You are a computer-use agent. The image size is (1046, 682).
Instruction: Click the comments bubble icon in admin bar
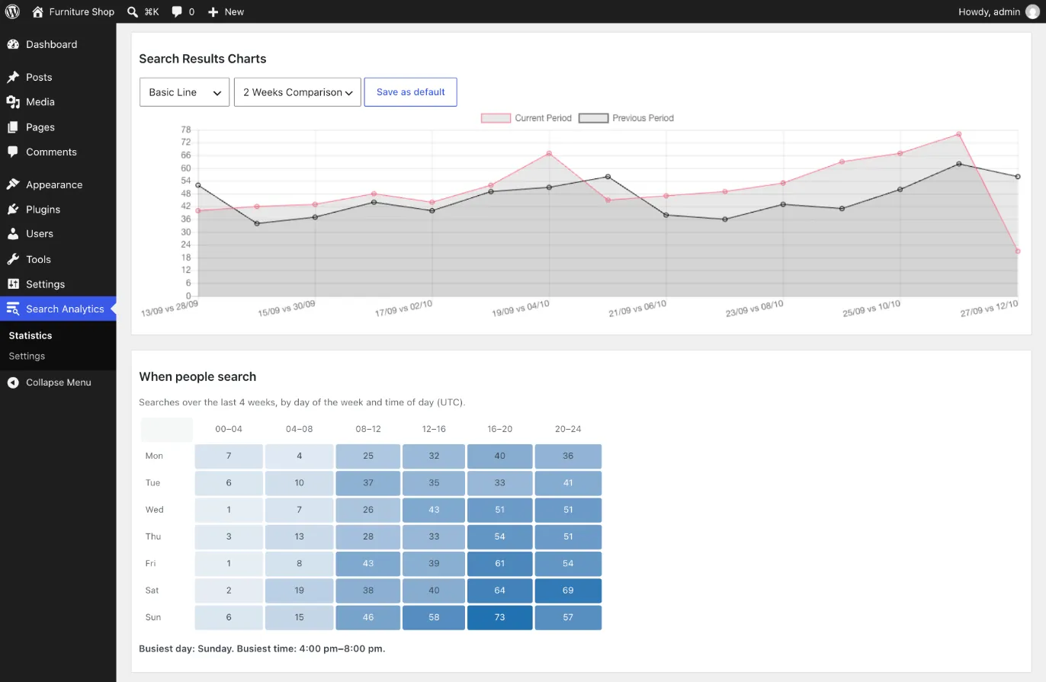point(177,11)
